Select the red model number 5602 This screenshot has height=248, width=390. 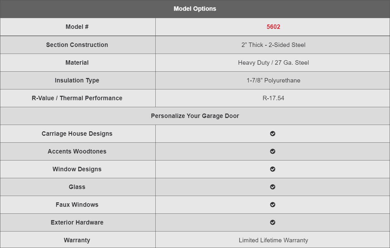(x=273, y=27)
